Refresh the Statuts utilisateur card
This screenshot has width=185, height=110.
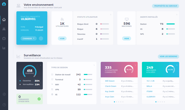(x=110, y=15)
